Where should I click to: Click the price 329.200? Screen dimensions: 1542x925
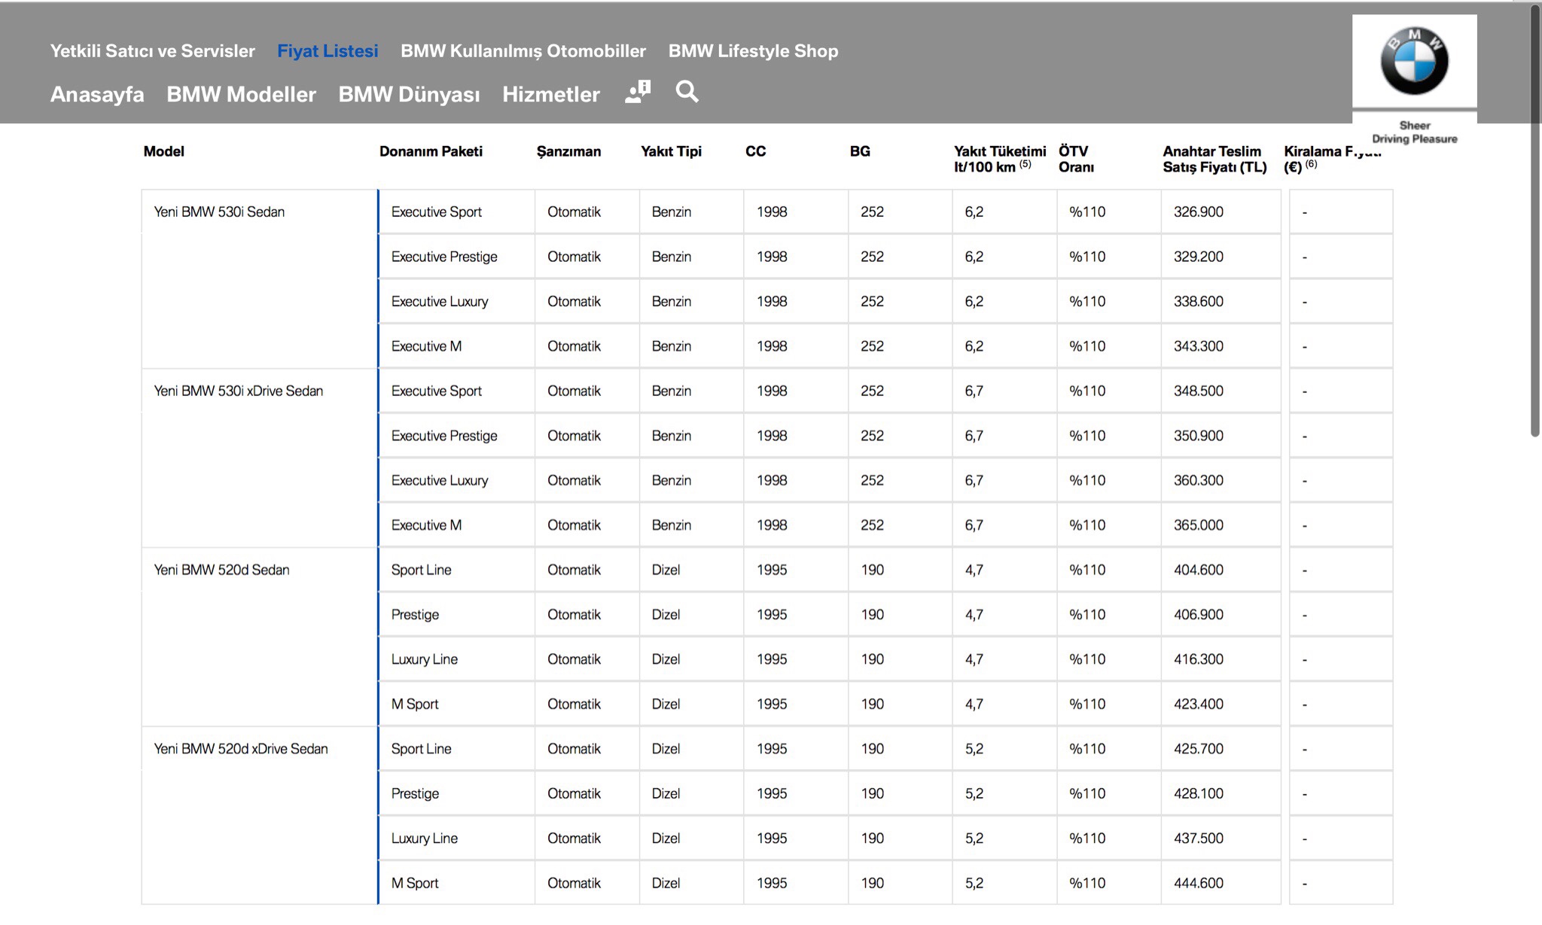pos(1198,257)
